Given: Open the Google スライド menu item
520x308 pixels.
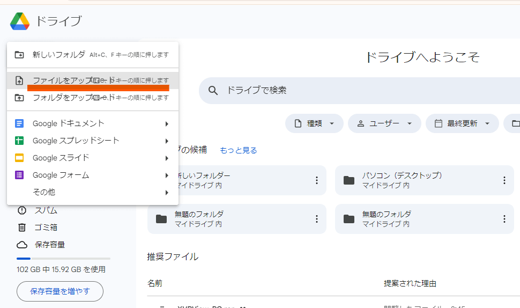Looking at the screenshot, I should (93, 158).
